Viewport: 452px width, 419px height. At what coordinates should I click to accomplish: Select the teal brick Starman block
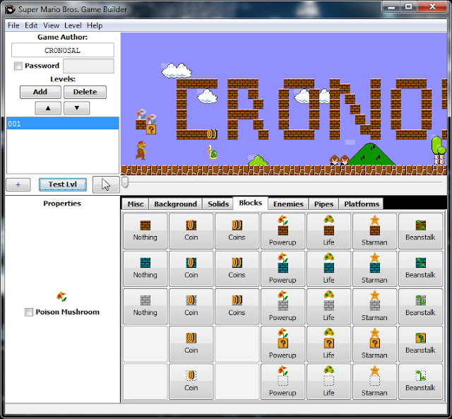[x=374, y=268]
